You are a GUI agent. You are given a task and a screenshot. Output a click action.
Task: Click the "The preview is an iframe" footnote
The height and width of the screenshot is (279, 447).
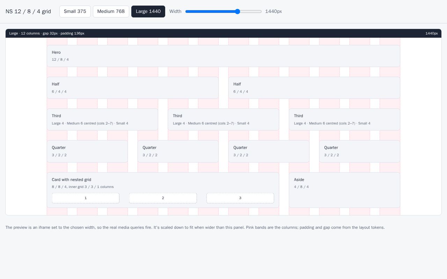click(195, 227)
